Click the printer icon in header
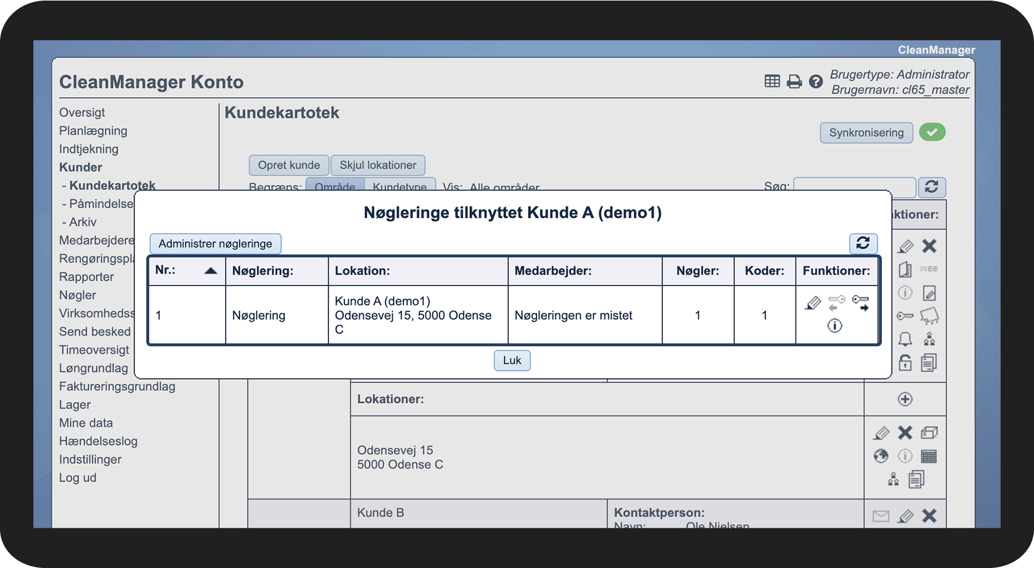 click(x=794, y=82)
